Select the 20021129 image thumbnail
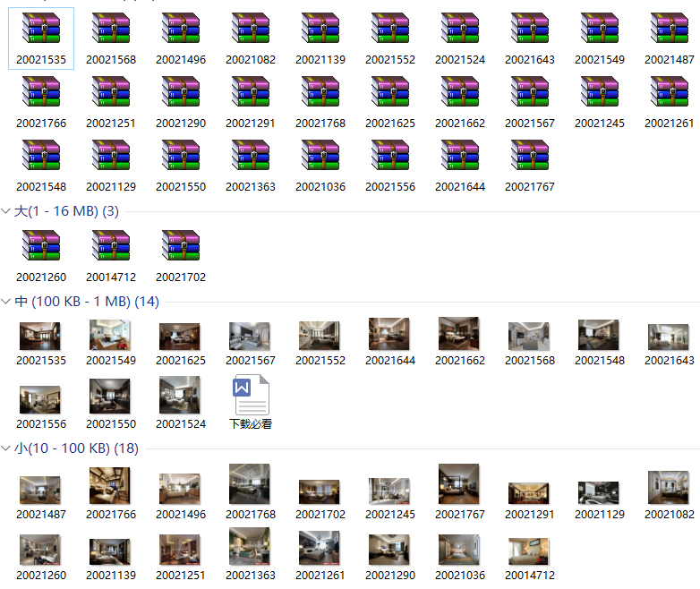Viewport: 700px width, 589px height. click(x=599, y=493)
